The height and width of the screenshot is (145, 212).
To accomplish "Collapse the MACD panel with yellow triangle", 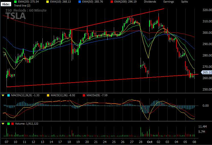I will [x=3, y=95].
